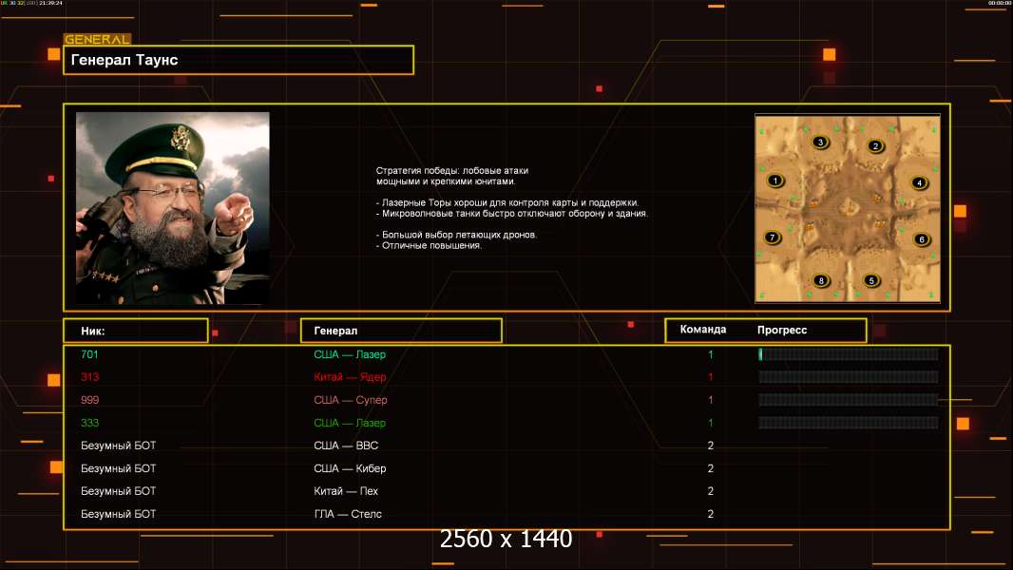Select start position marker 6 on the map
The height and width of the screenshot is (570, 1013).
click(921, 239)
